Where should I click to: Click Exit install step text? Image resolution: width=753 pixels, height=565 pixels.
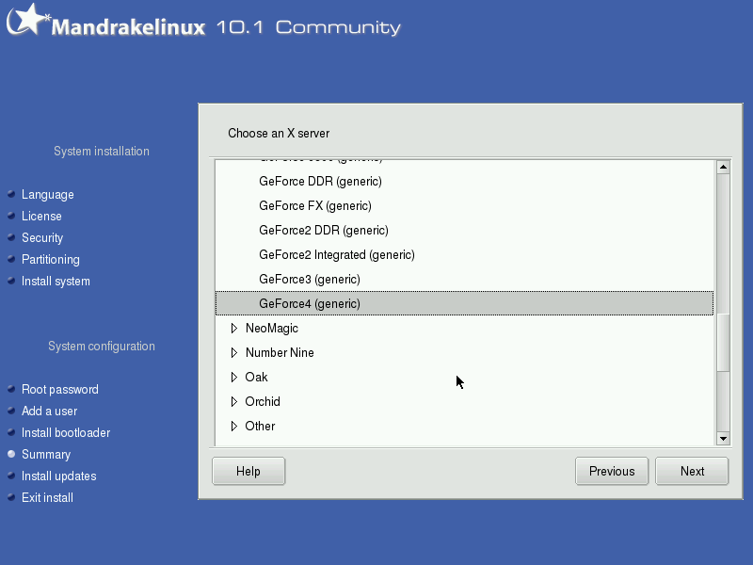(x=48, y=497)
